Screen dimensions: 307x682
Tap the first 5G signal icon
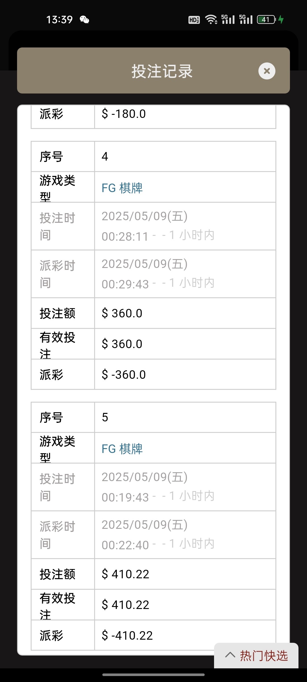[228, 19]
